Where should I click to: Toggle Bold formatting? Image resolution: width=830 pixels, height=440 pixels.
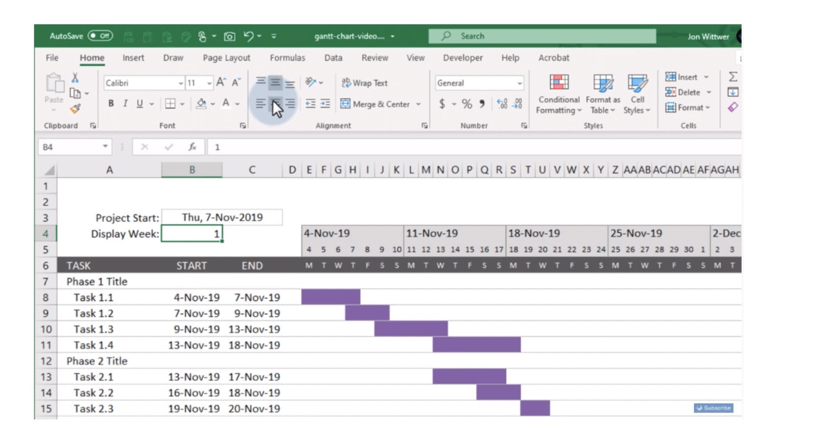pyautogui.click(x=111, y=103)
